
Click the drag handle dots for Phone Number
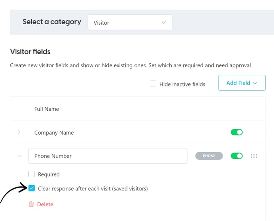click(254, 156)
